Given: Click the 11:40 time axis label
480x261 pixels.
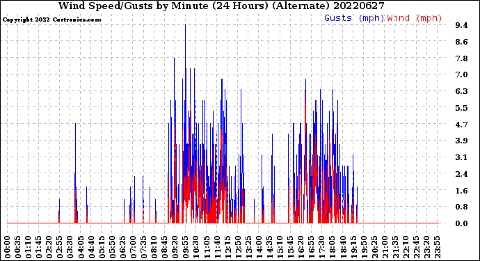Looking at the screenshot, I should (217, 247).
